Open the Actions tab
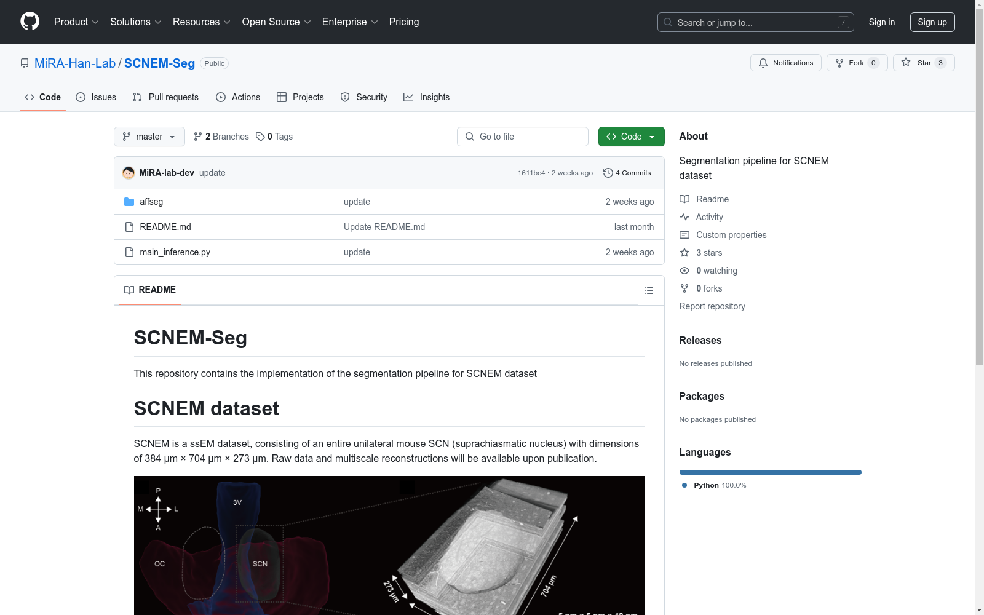 (x=238, y=97)
